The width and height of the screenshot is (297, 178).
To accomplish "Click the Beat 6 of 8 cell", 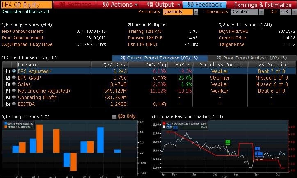I will [x=272, y=91].
